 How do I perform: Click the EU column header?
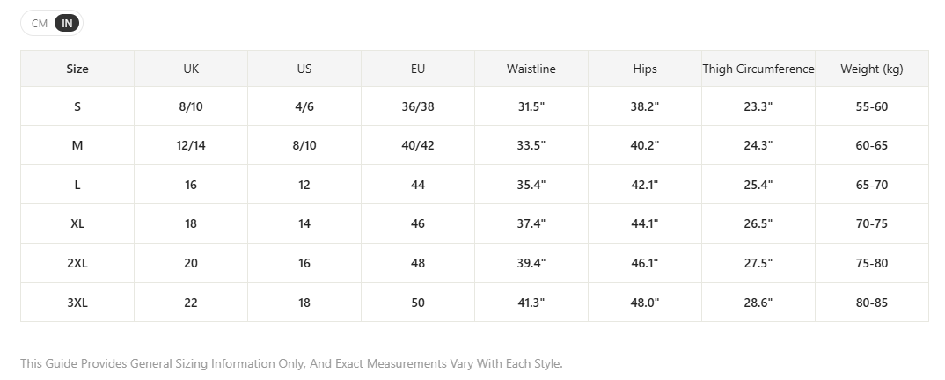[x=418, y=69]
